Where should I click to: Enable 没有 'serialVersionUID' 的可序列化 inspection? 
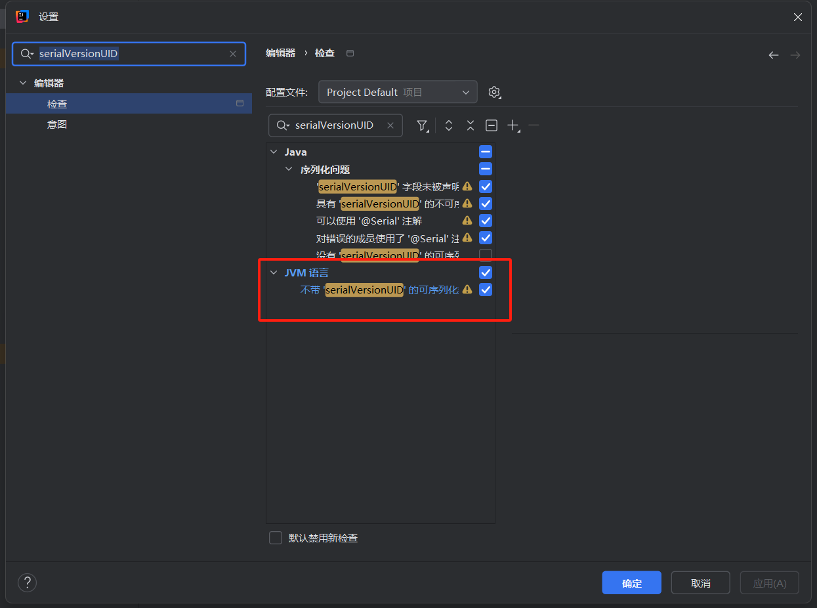coord(486,255)
